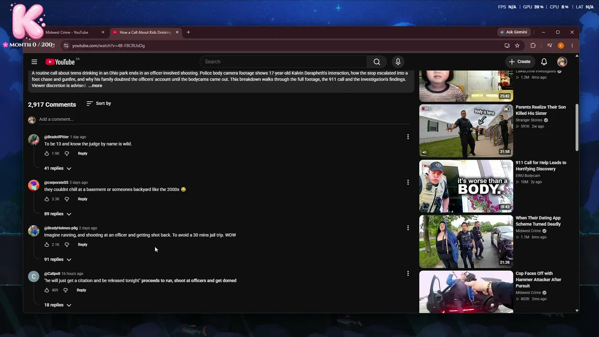This screenshot has width=599, height=337.
Task: Dislike the @Callpoll comment
Action: pos(66,290)
